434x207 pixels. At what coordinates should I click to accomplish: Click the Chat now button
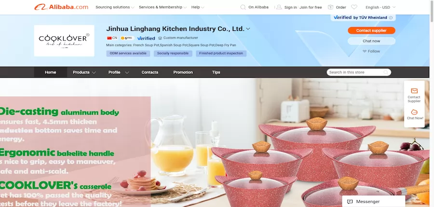(371, 41)
